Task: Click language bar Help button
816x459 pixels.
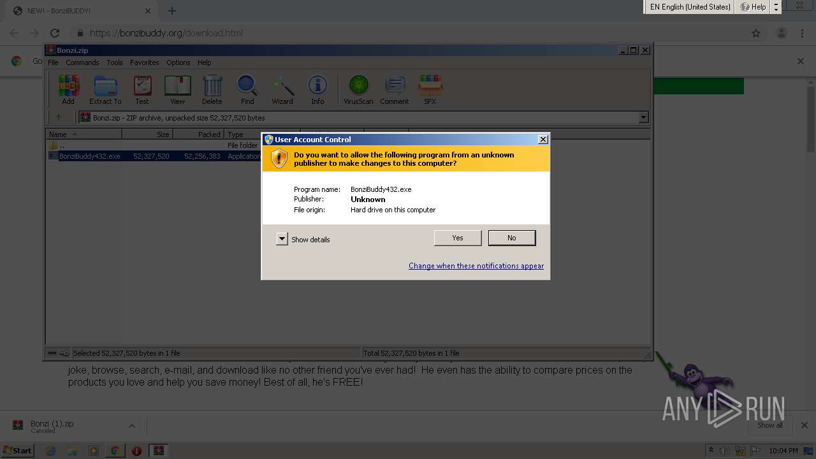Action: 754,7
